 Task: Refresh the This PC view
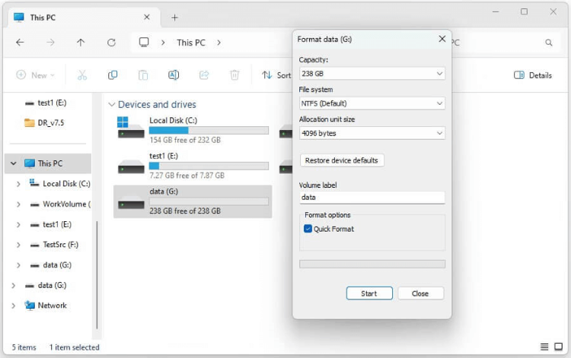[111, 43]
